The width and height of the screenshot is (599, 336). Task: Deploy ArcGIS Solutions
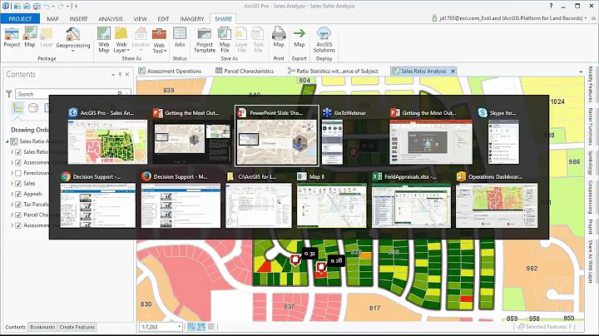tap(324, 40)
